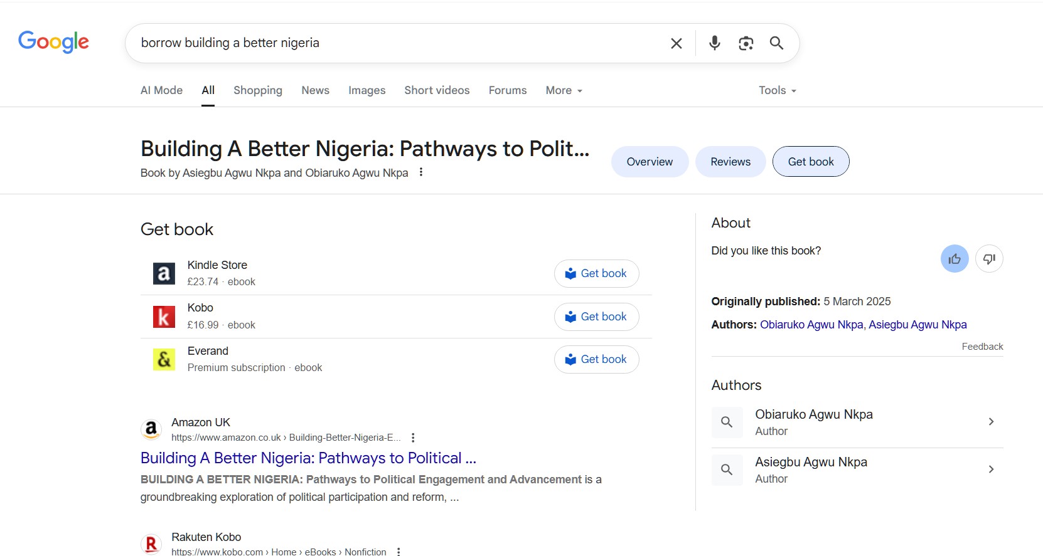Click into the search input field
Screen dimensions: 1043x556
[x=395, y=43]
